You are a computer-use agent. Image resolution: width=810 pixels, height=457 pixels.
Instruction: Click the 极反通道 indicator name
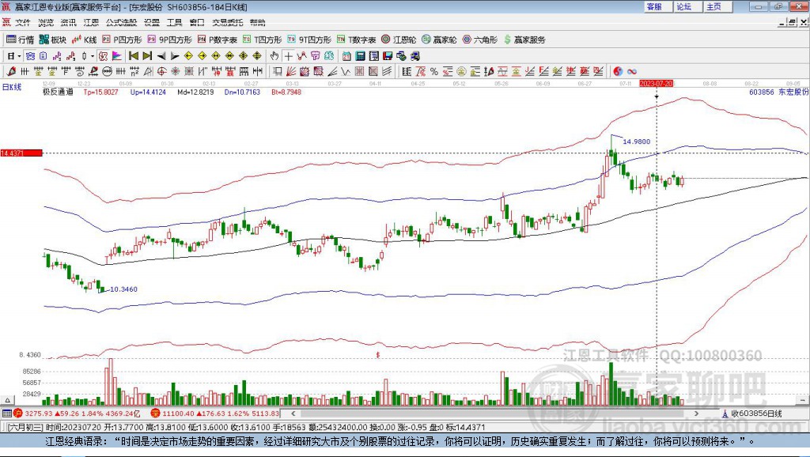click(57, 92)
